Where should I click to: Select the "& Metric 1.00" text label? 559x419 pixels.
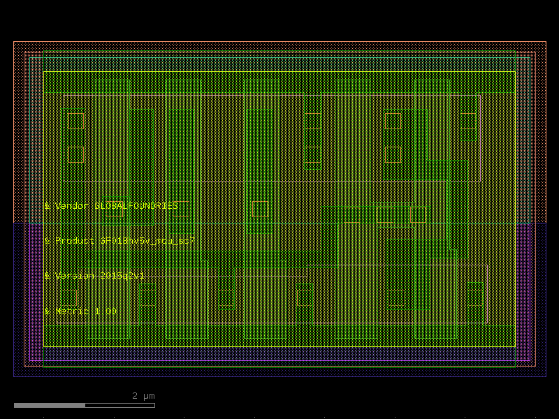coord(80,311)
